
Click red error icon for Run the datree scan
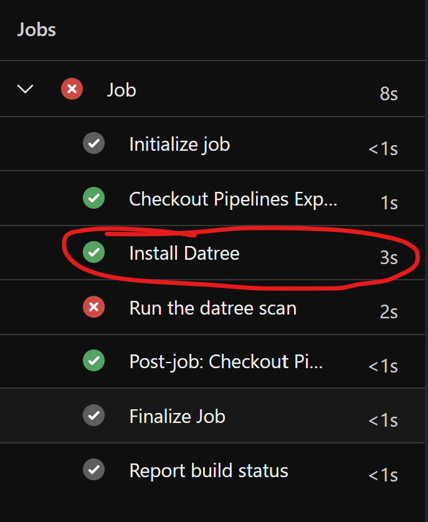click(94, 306)
